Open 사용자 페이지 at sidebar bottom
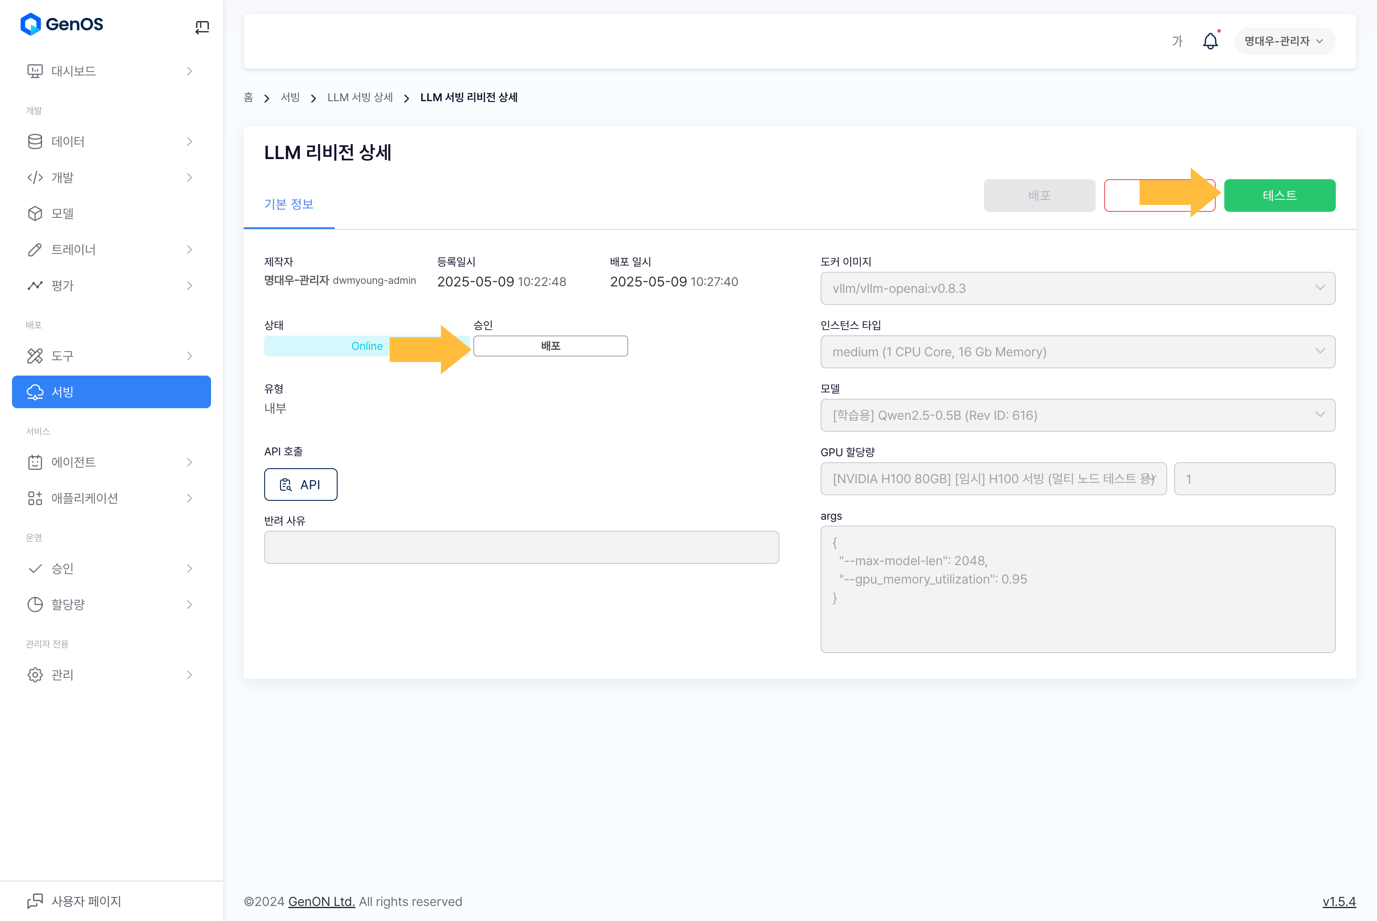1377x921 pixels. tap(86, 901)
